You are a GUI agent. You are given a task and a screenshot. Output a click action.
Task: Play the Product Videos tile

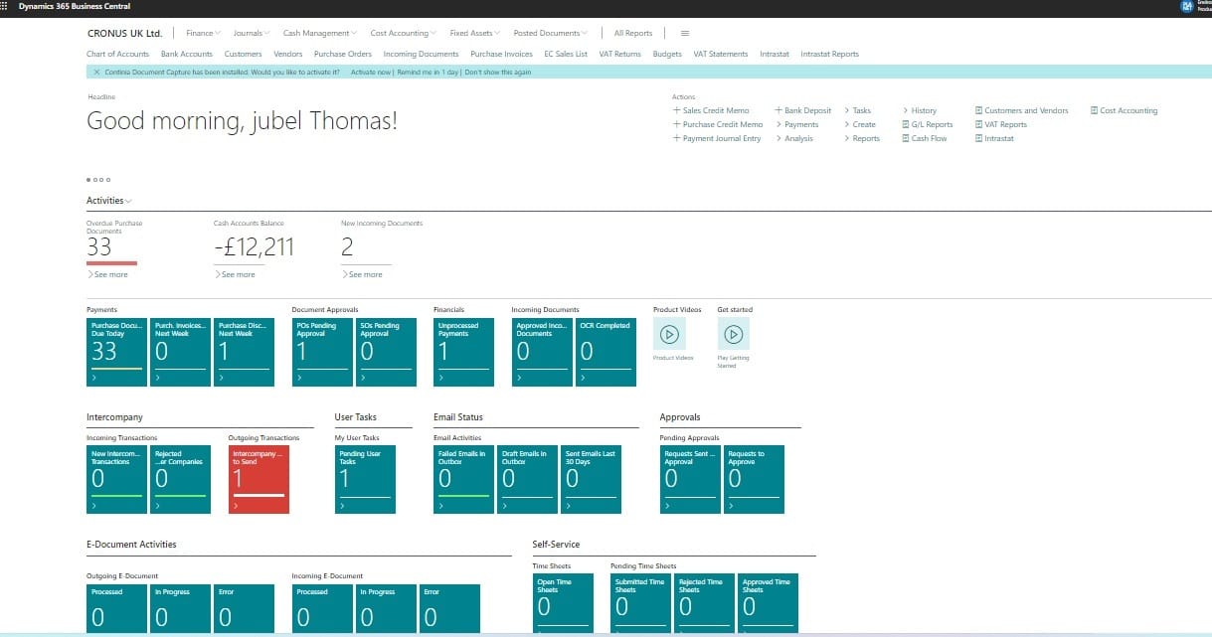[669, 334]
